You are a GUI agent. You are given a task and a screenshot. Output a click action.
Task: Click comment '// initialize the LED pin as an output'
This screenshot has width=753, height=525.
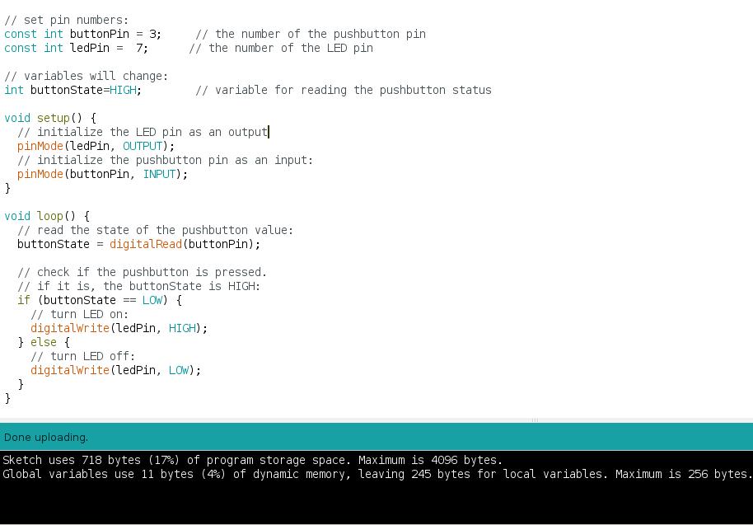click(143, 132)
